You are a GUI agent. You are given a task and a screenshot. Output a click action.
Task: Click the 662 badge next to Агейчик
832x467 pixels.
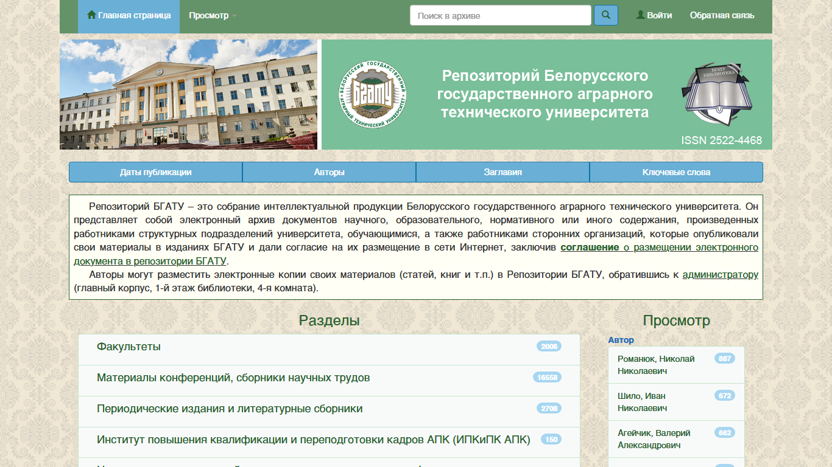click(725, 433)
